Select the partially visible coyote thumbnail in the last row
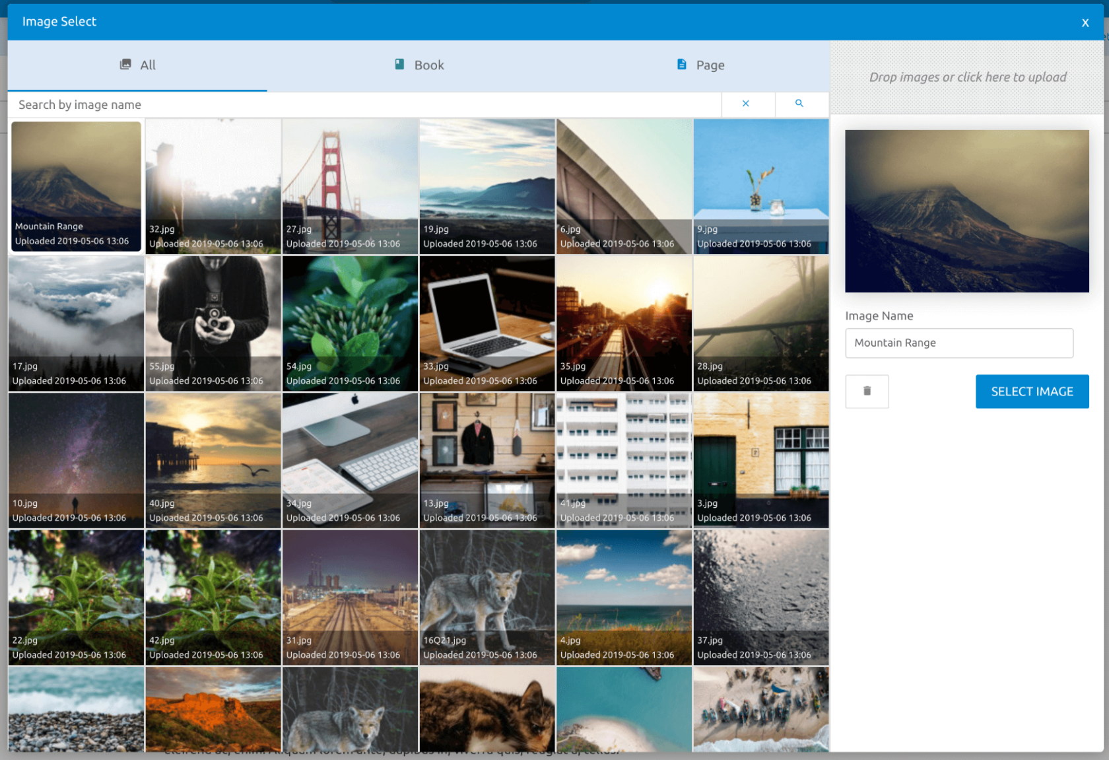This screenshot has width=1109, height=760. [x=350, y=709]
